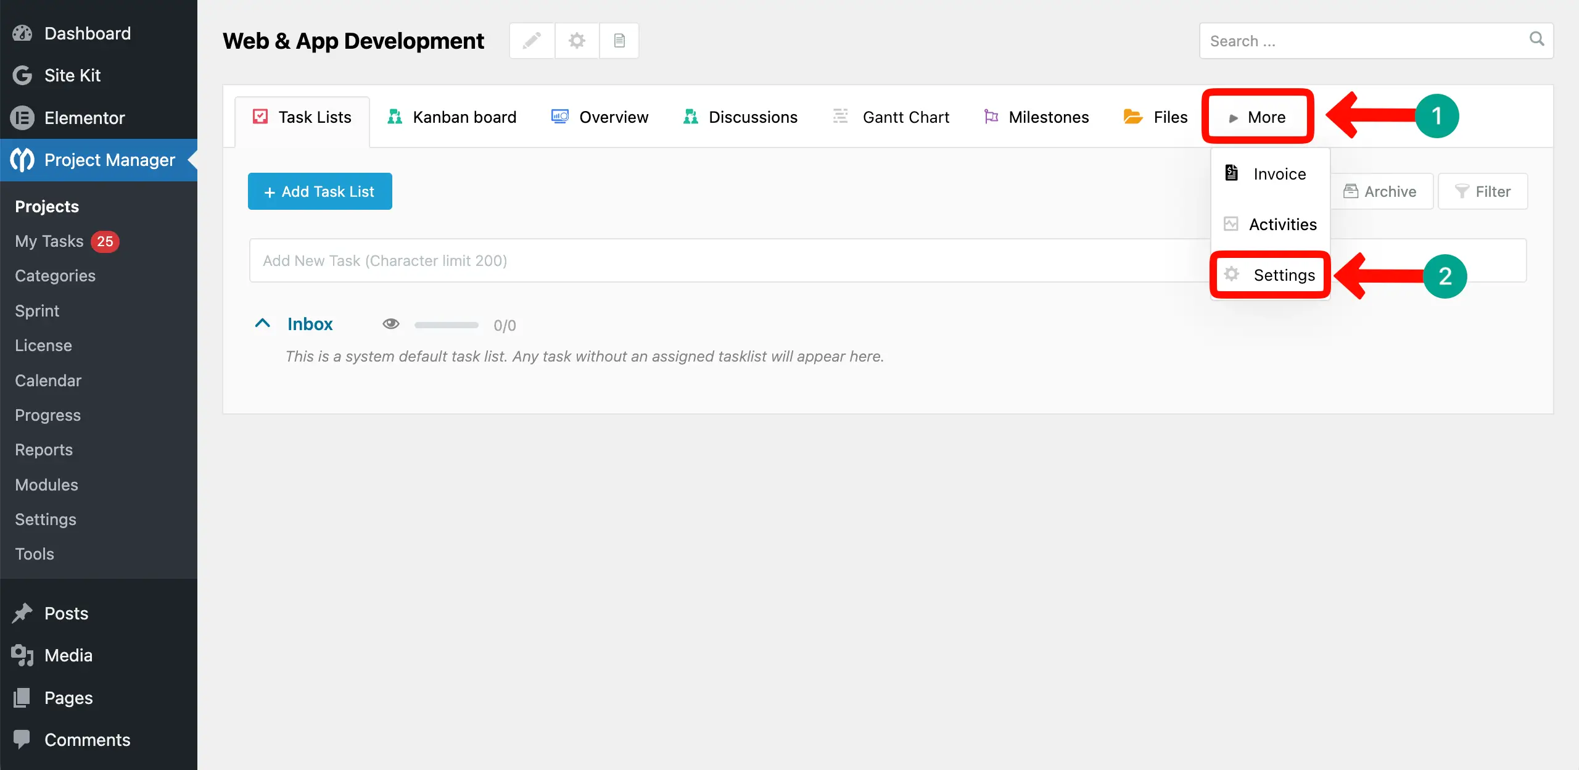Viewport: 1579px width, 770px height.
Task: Click the Inbox progress bar
Action: [446, 325]
